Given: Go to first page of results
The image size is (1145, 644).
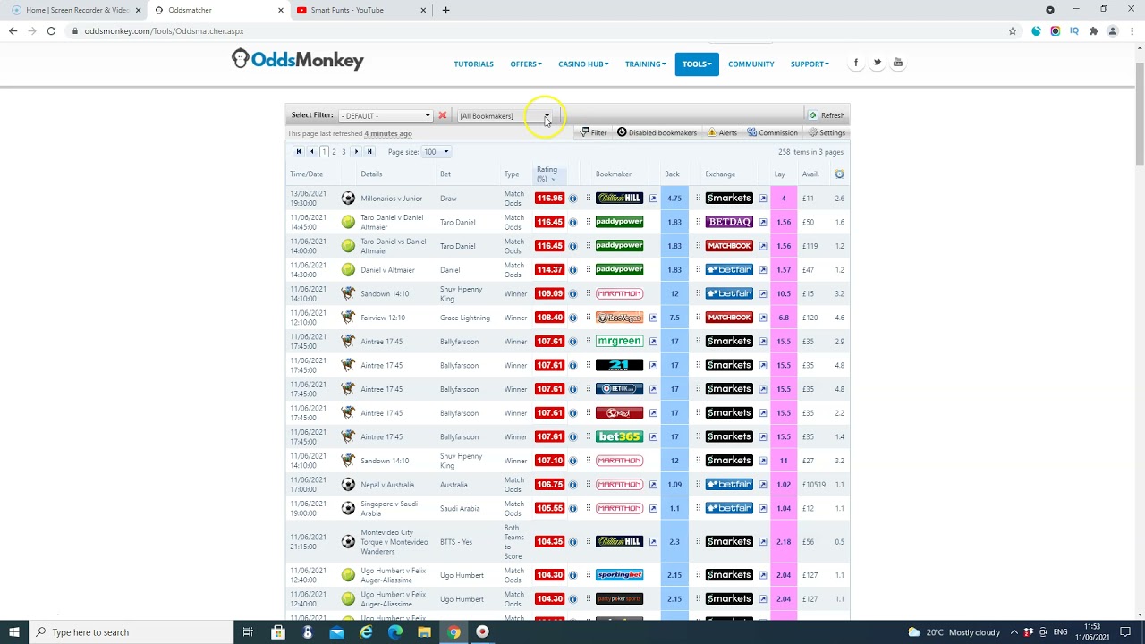Looking at the screenshot, I should click(299, 152).
